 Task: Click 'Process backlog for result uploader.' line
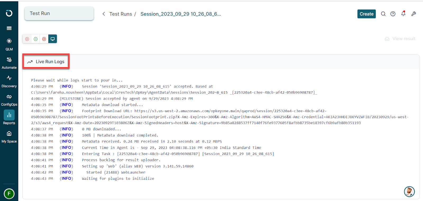click(x=121, y=160)
